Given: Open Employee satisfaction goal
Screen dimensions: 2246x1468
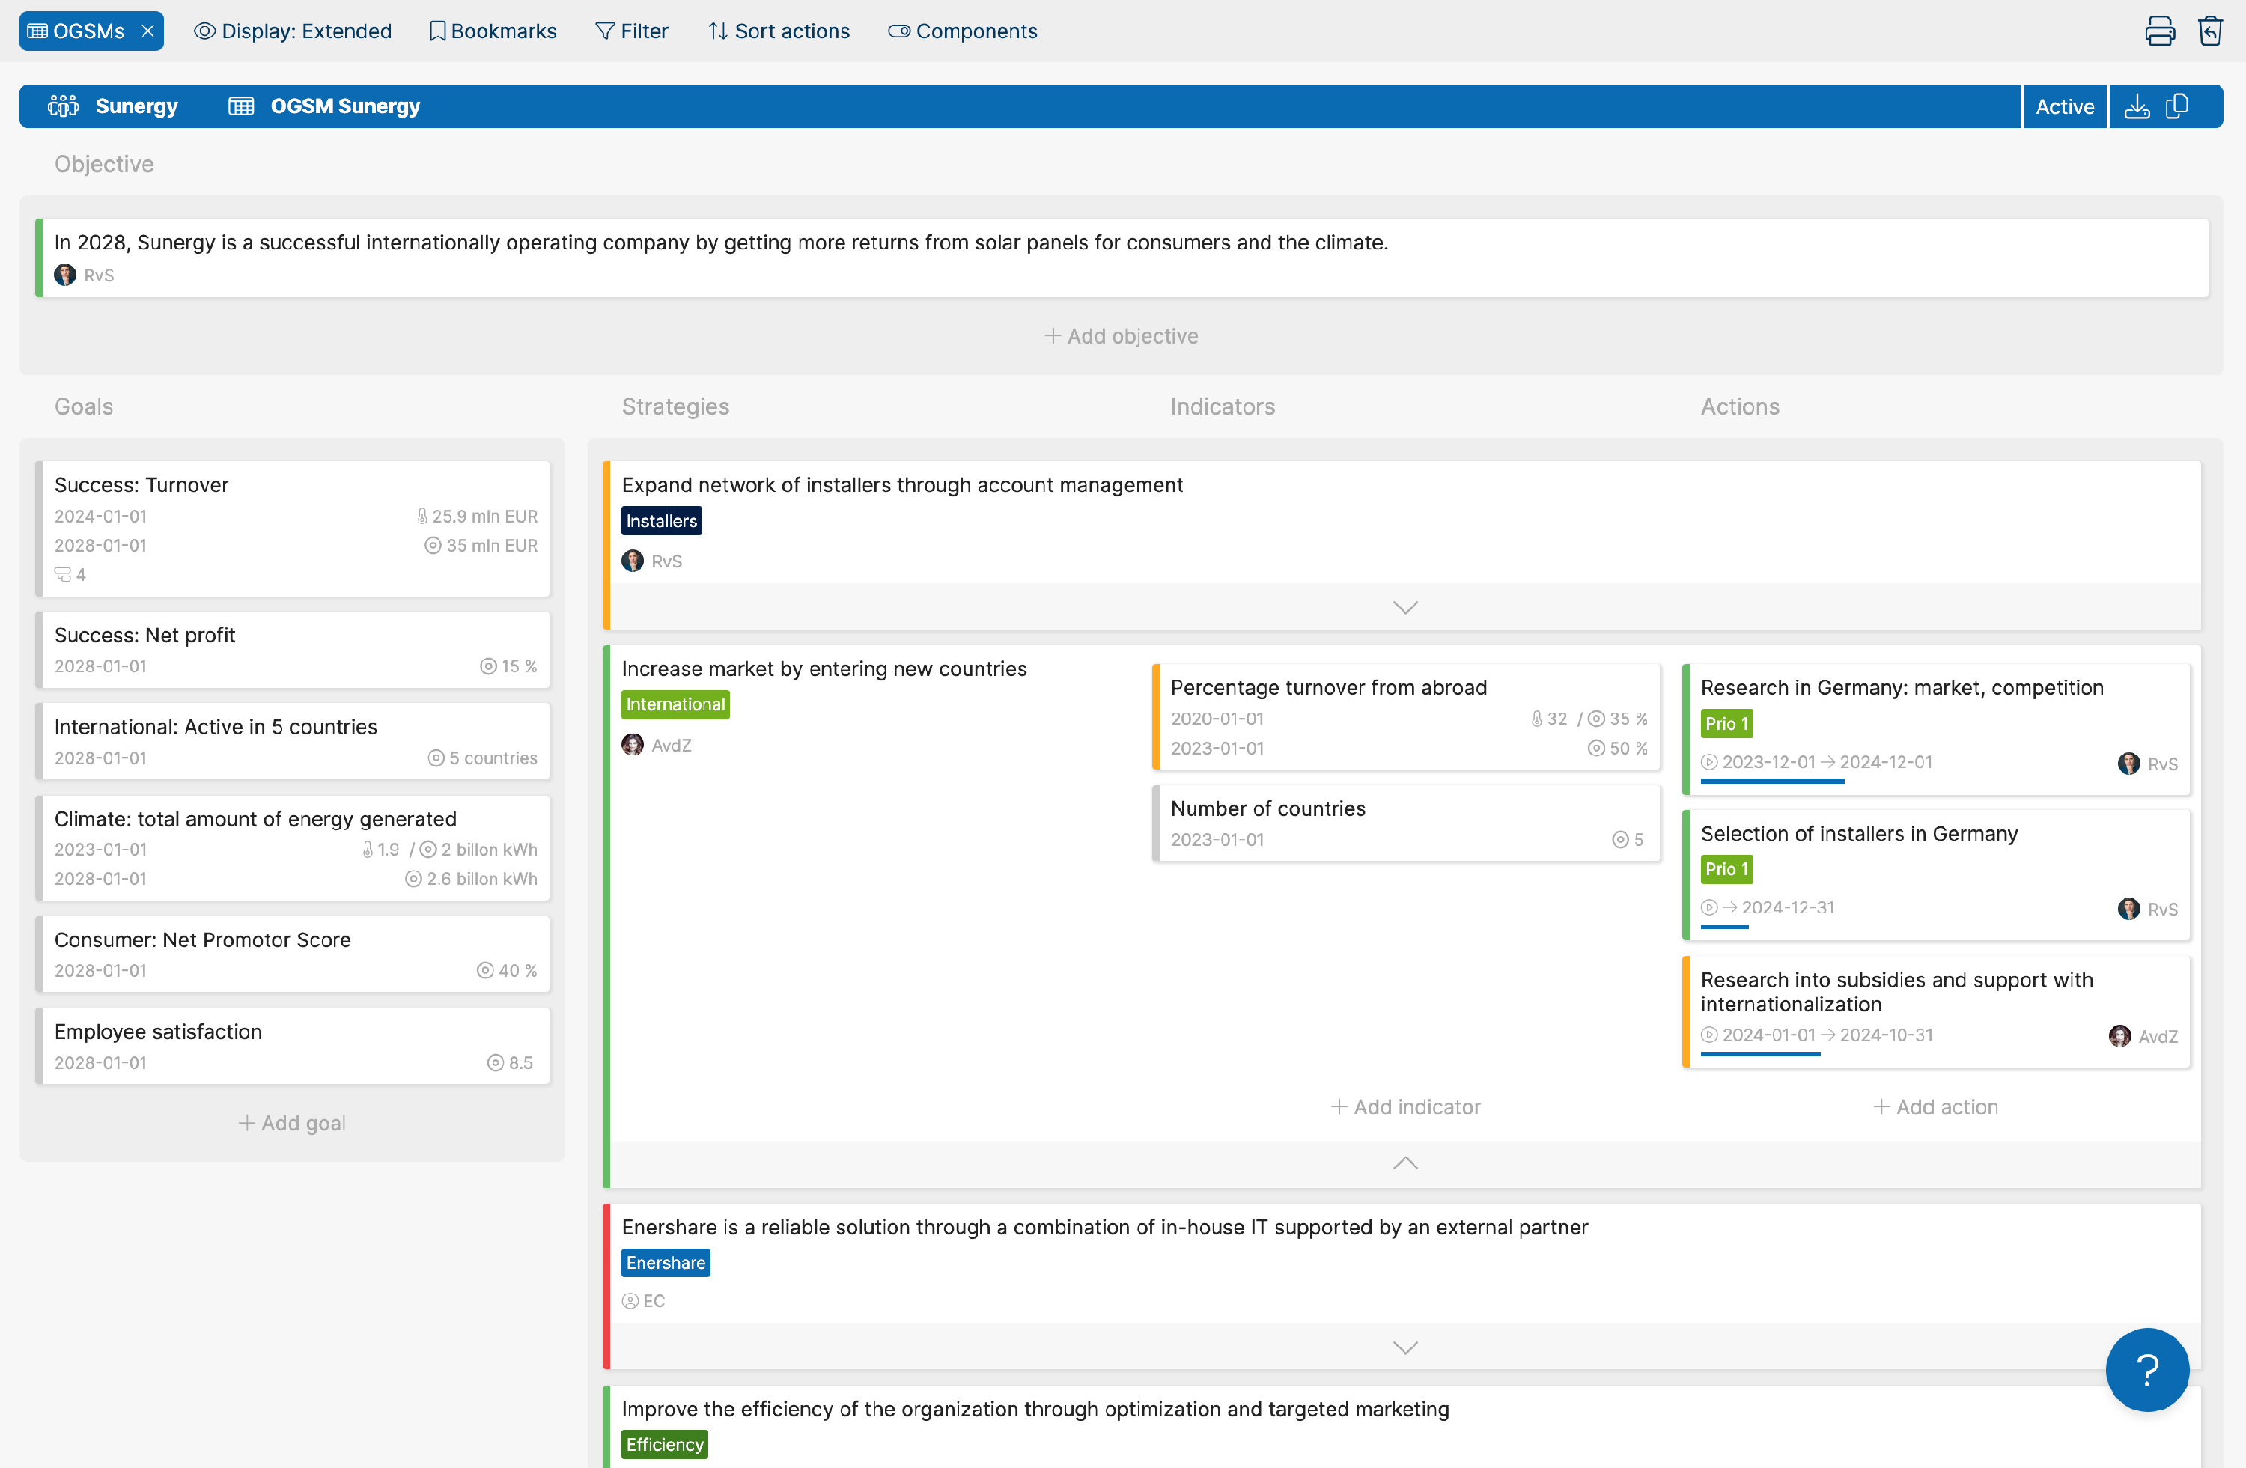Looking at the screenshot, I should [x=293, y=1047].
